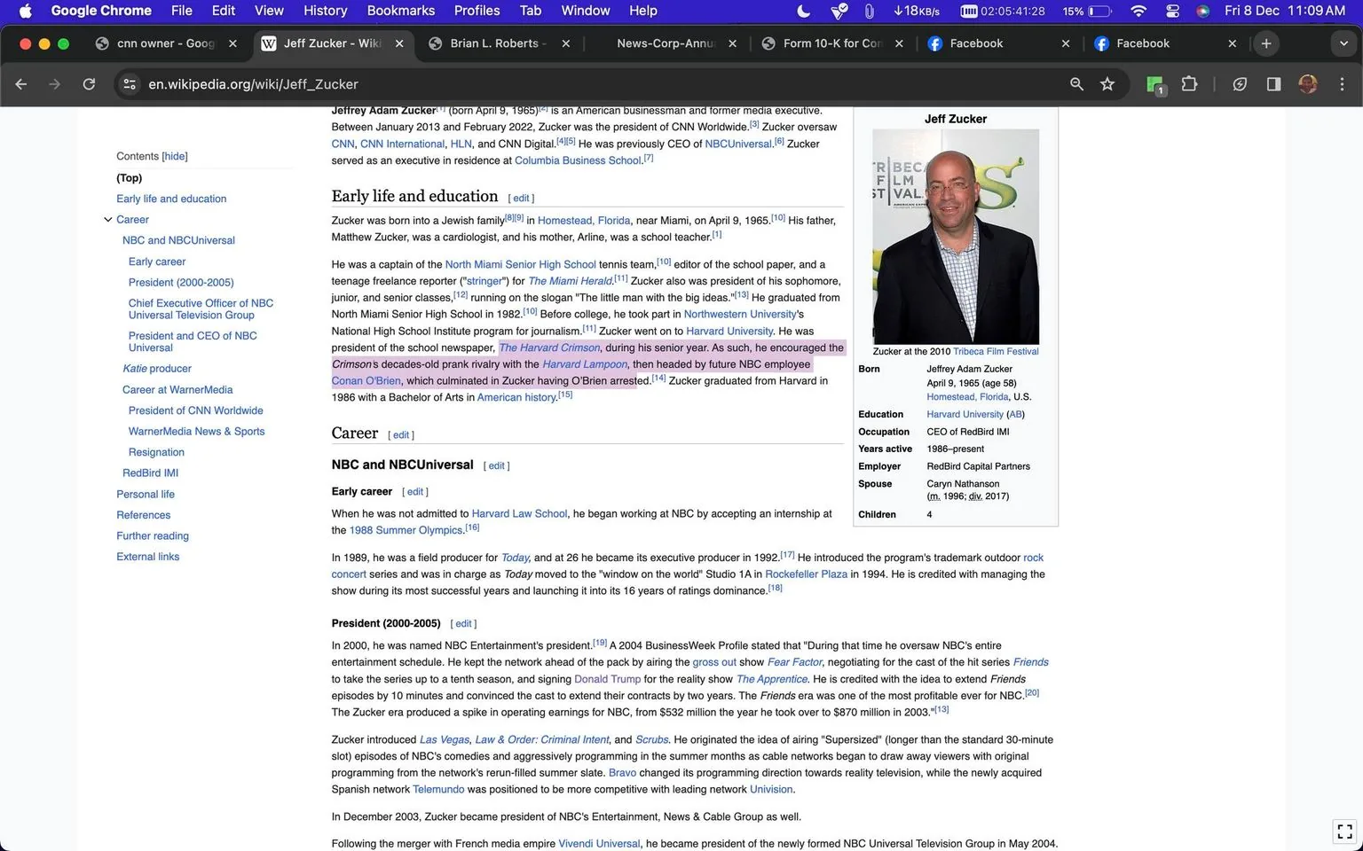The image size is (1363, 851).
Task: Open the side panel icon
Action: tap(1272, 84)
